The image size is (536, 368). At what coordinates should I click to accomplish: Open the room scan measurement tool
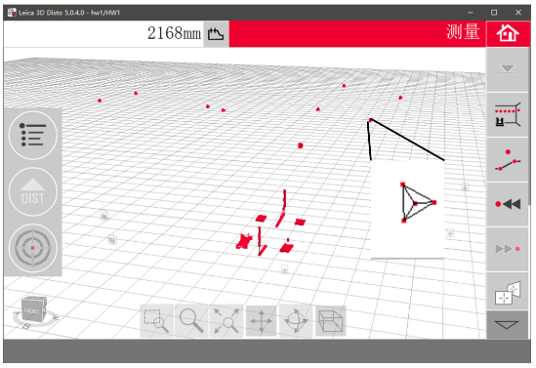pyautogui.click(x=508, y=114)
